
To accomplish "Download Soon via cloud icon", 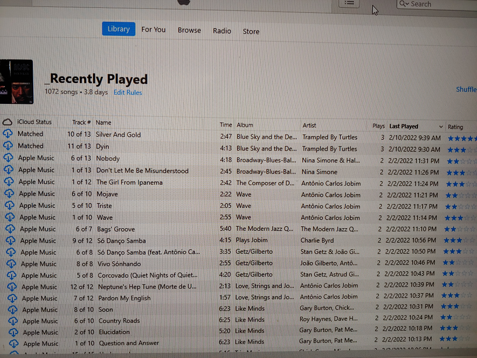I will pos(12,309).
